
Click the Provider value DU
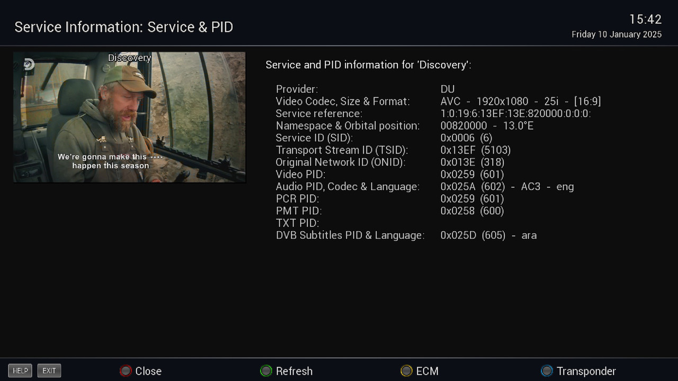(x=448, y=89)
